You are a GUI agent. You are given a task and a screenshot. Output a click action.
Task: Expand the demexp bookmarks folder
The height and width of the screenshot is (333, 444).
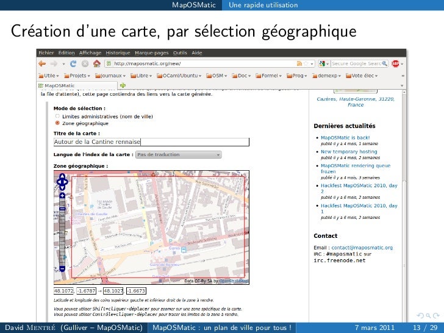tap(326, 76)
